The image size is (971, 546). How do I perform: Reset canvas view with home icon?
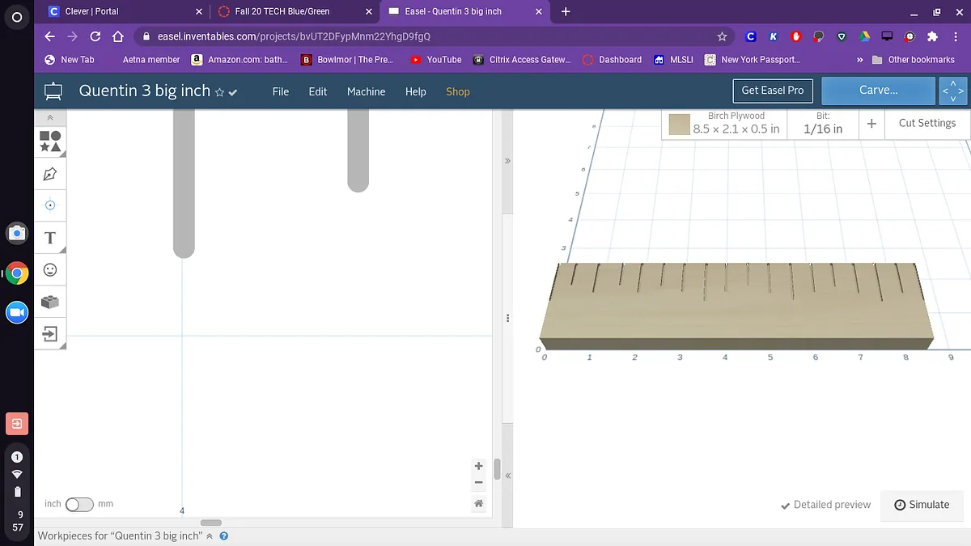[x=479, y=504]
